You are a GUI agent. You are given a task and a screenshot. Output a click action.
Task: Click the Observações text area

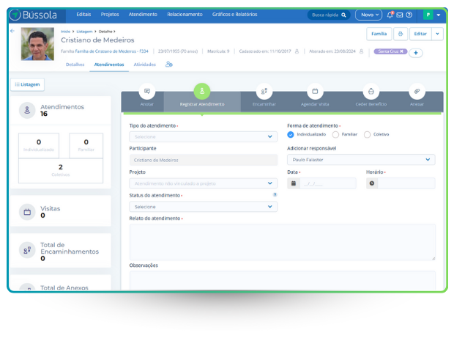point(283,280)
